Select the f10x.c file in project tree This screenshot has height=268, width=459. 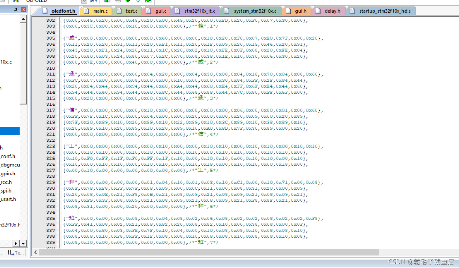click(6, 62)
